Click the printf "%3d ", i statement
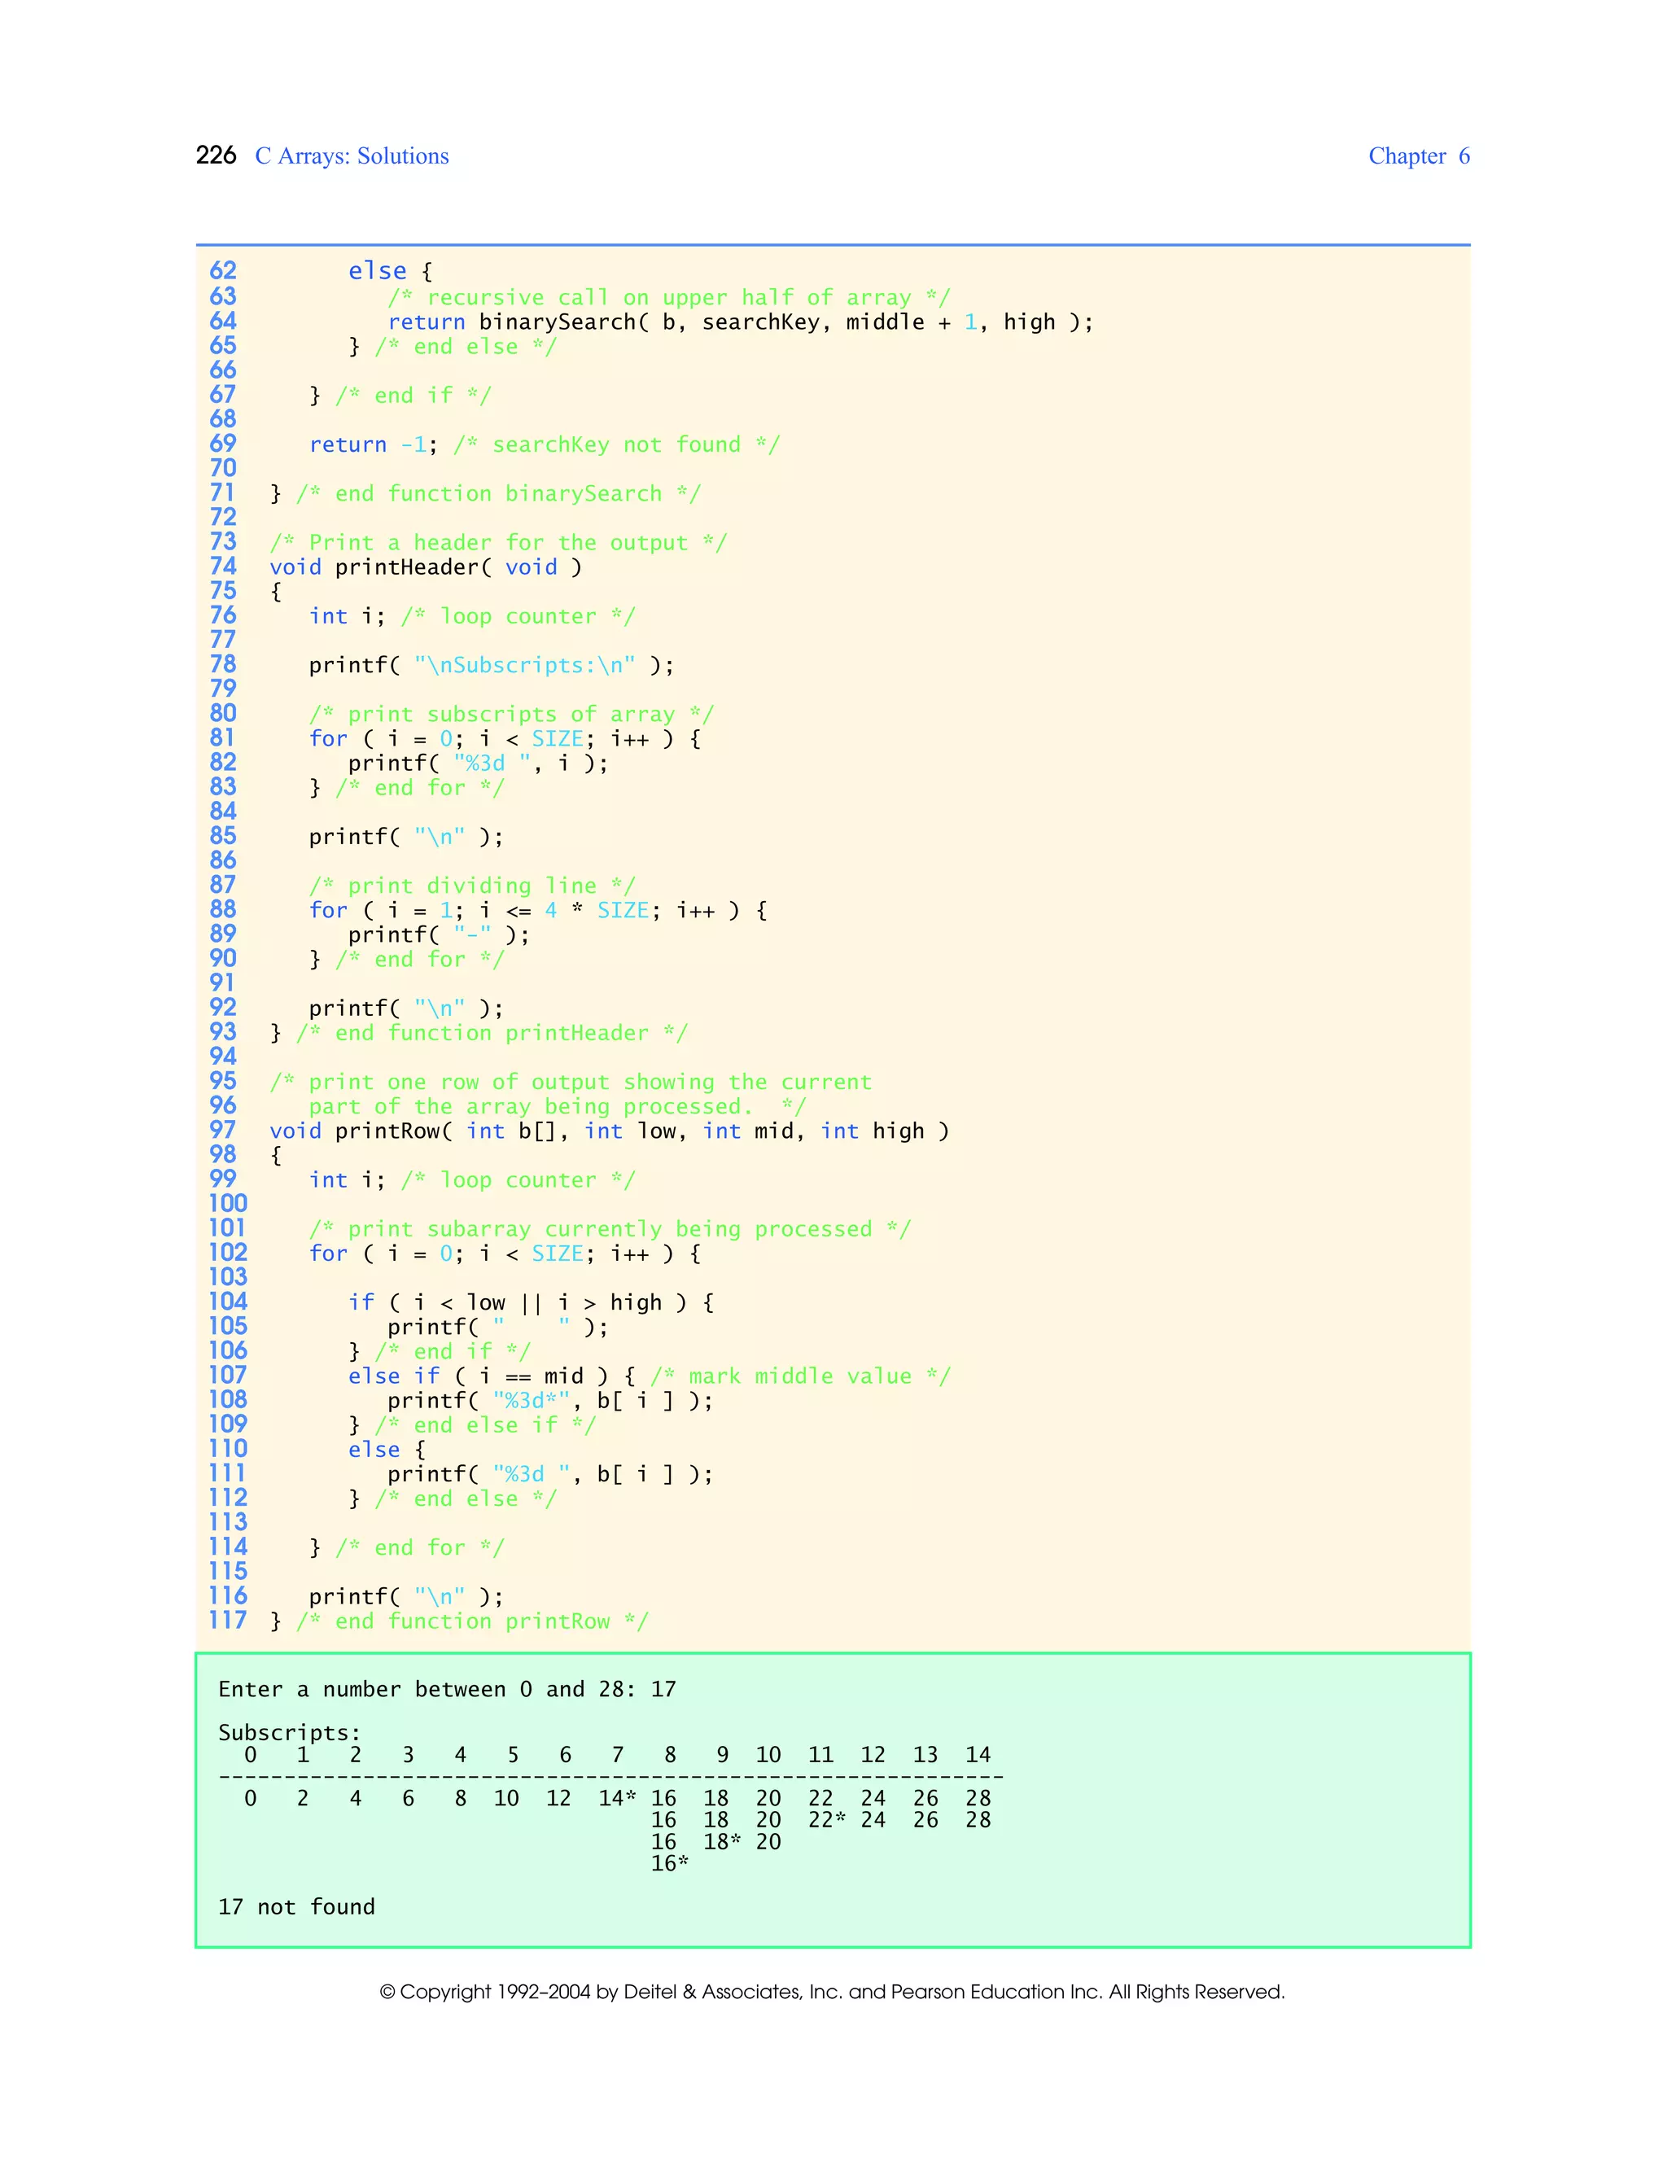Image resolution: width=1667 pixels, height=2157 pixels. (x=478, y=763)
